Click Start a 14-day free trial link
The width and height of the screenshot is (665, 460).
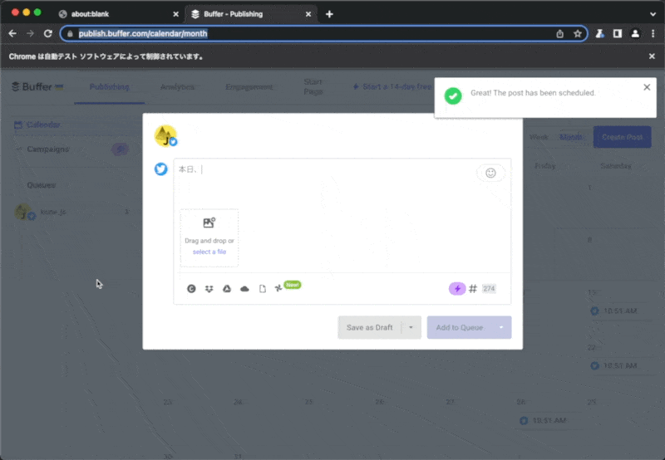click(x=392, y=87)
